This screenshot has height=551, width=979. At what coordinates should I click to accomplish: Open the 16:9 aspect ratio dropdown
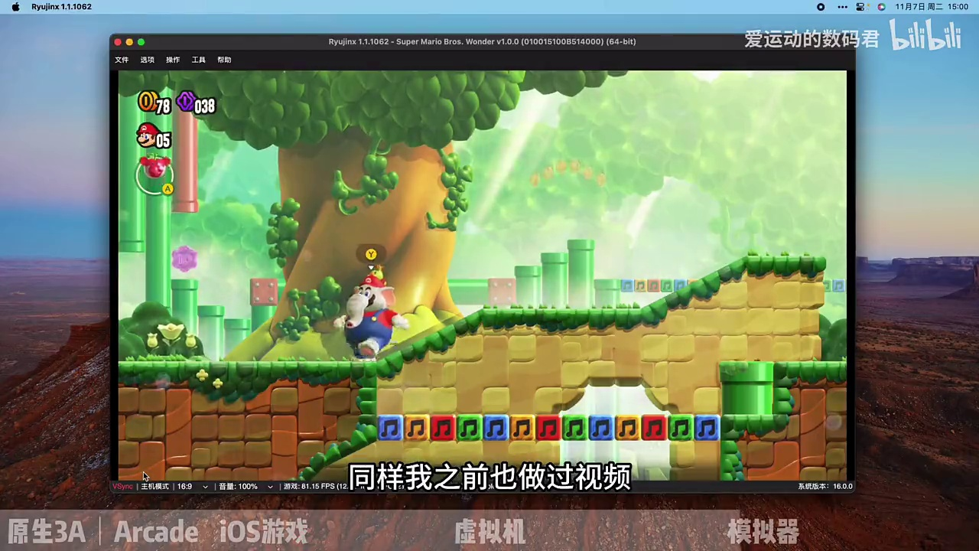(x=193, y=487)
